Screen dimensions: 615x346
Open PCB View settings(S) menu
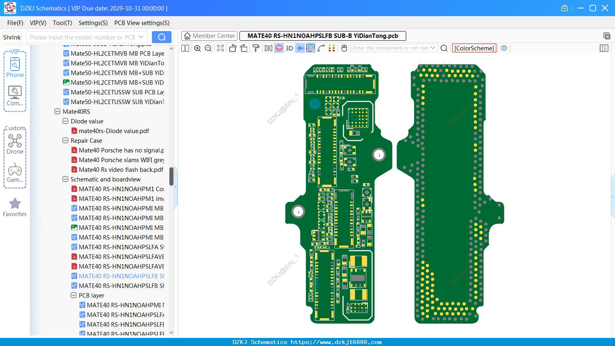142,23
